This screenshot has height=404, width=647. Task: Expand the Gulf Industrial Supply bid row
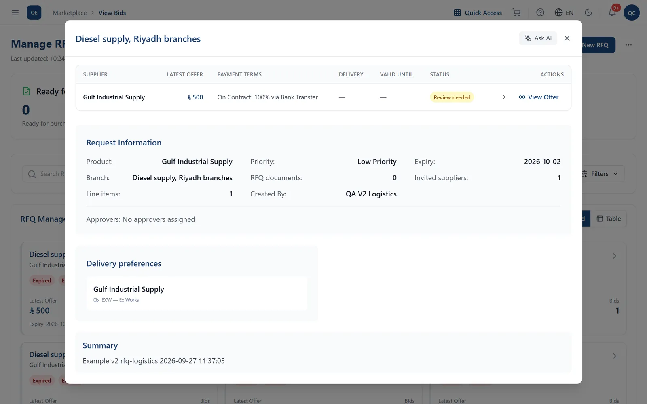tap(504, 97)
